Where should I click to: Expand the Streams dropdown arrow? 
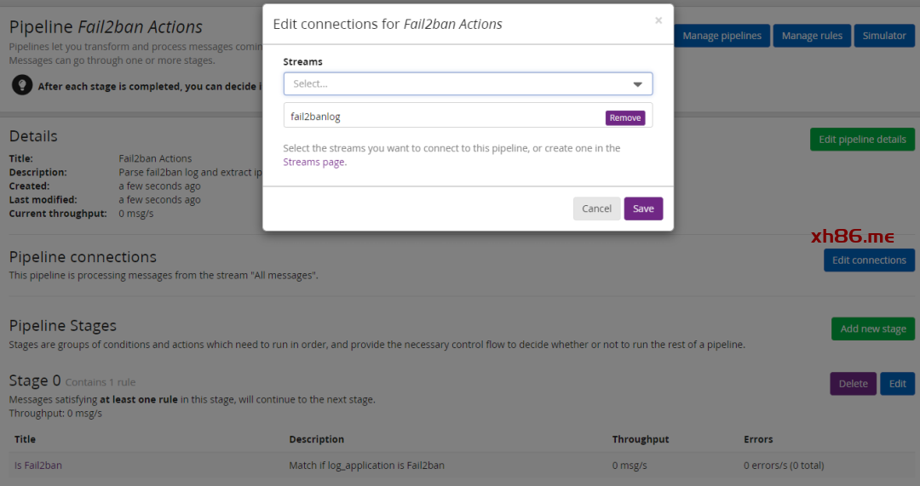click(x=637, y=84)
